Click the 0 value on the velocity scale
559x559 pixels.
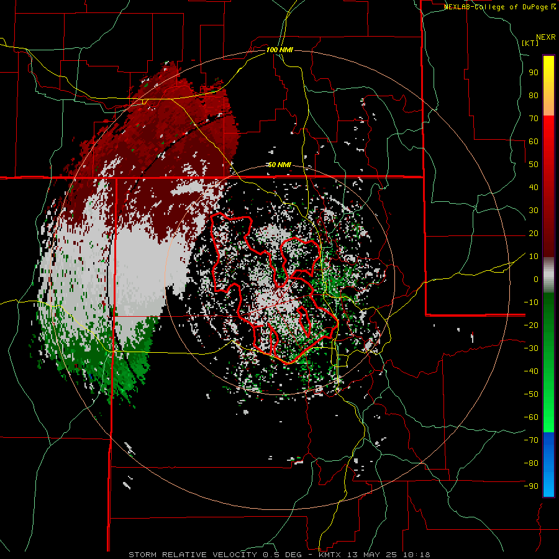pyautogui.click(x=536, y=279)
